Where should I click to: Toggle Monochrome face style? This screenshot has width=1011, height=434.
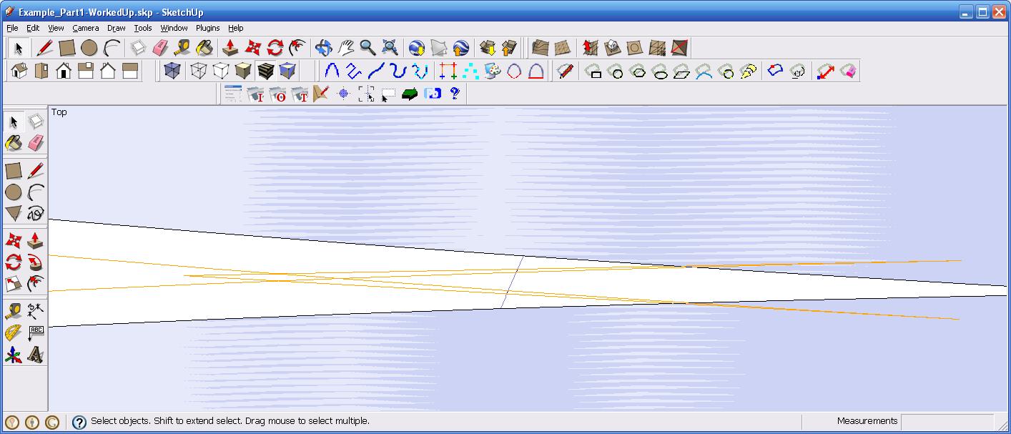point(287,71)
